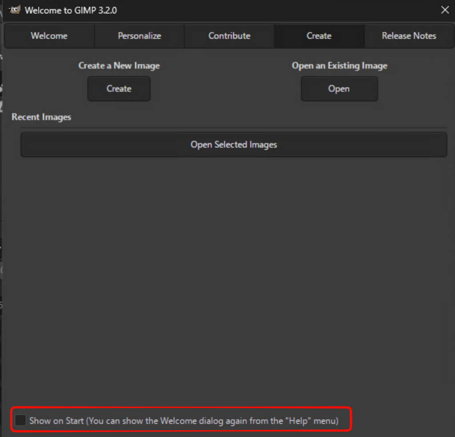Switch to the Welcome tab

coord(49,36)
